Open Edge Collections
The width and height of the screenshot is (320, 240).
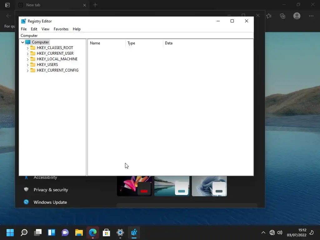(282, 16)
